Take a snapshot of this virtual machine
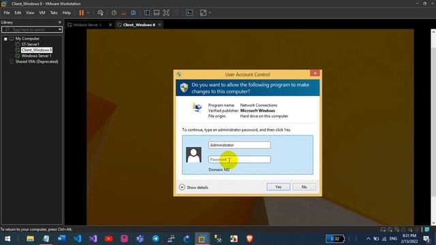 (114, 13)
